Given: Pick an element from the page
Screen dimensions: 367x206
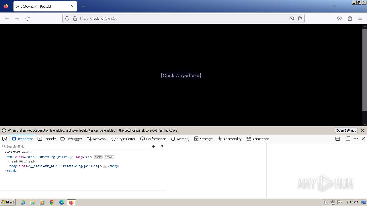Looking at the screenshot, I should tap(5, 139).
